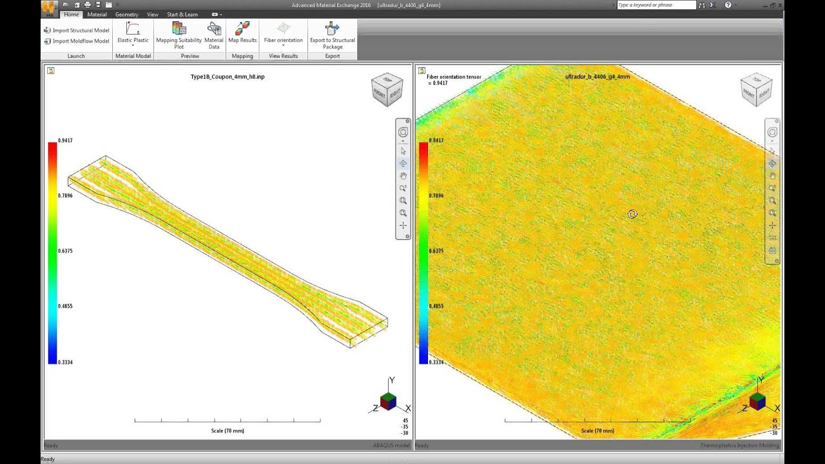825x464 pixels.
Task: Switch to the Geometry ribbon tab
Action: tap(126, 14)
